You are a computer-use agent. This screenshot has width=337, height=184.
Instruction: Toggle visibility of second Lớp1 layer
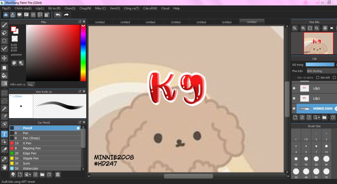[x=294, y=99]
